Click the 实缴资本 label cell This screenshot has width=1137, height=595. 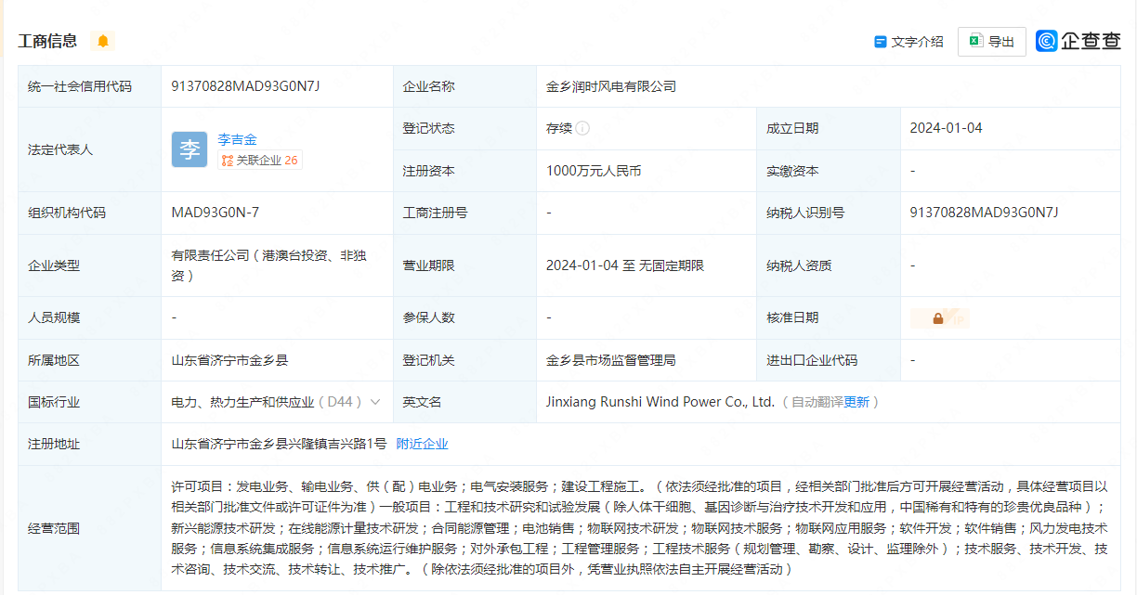click(x=828, y=171)
